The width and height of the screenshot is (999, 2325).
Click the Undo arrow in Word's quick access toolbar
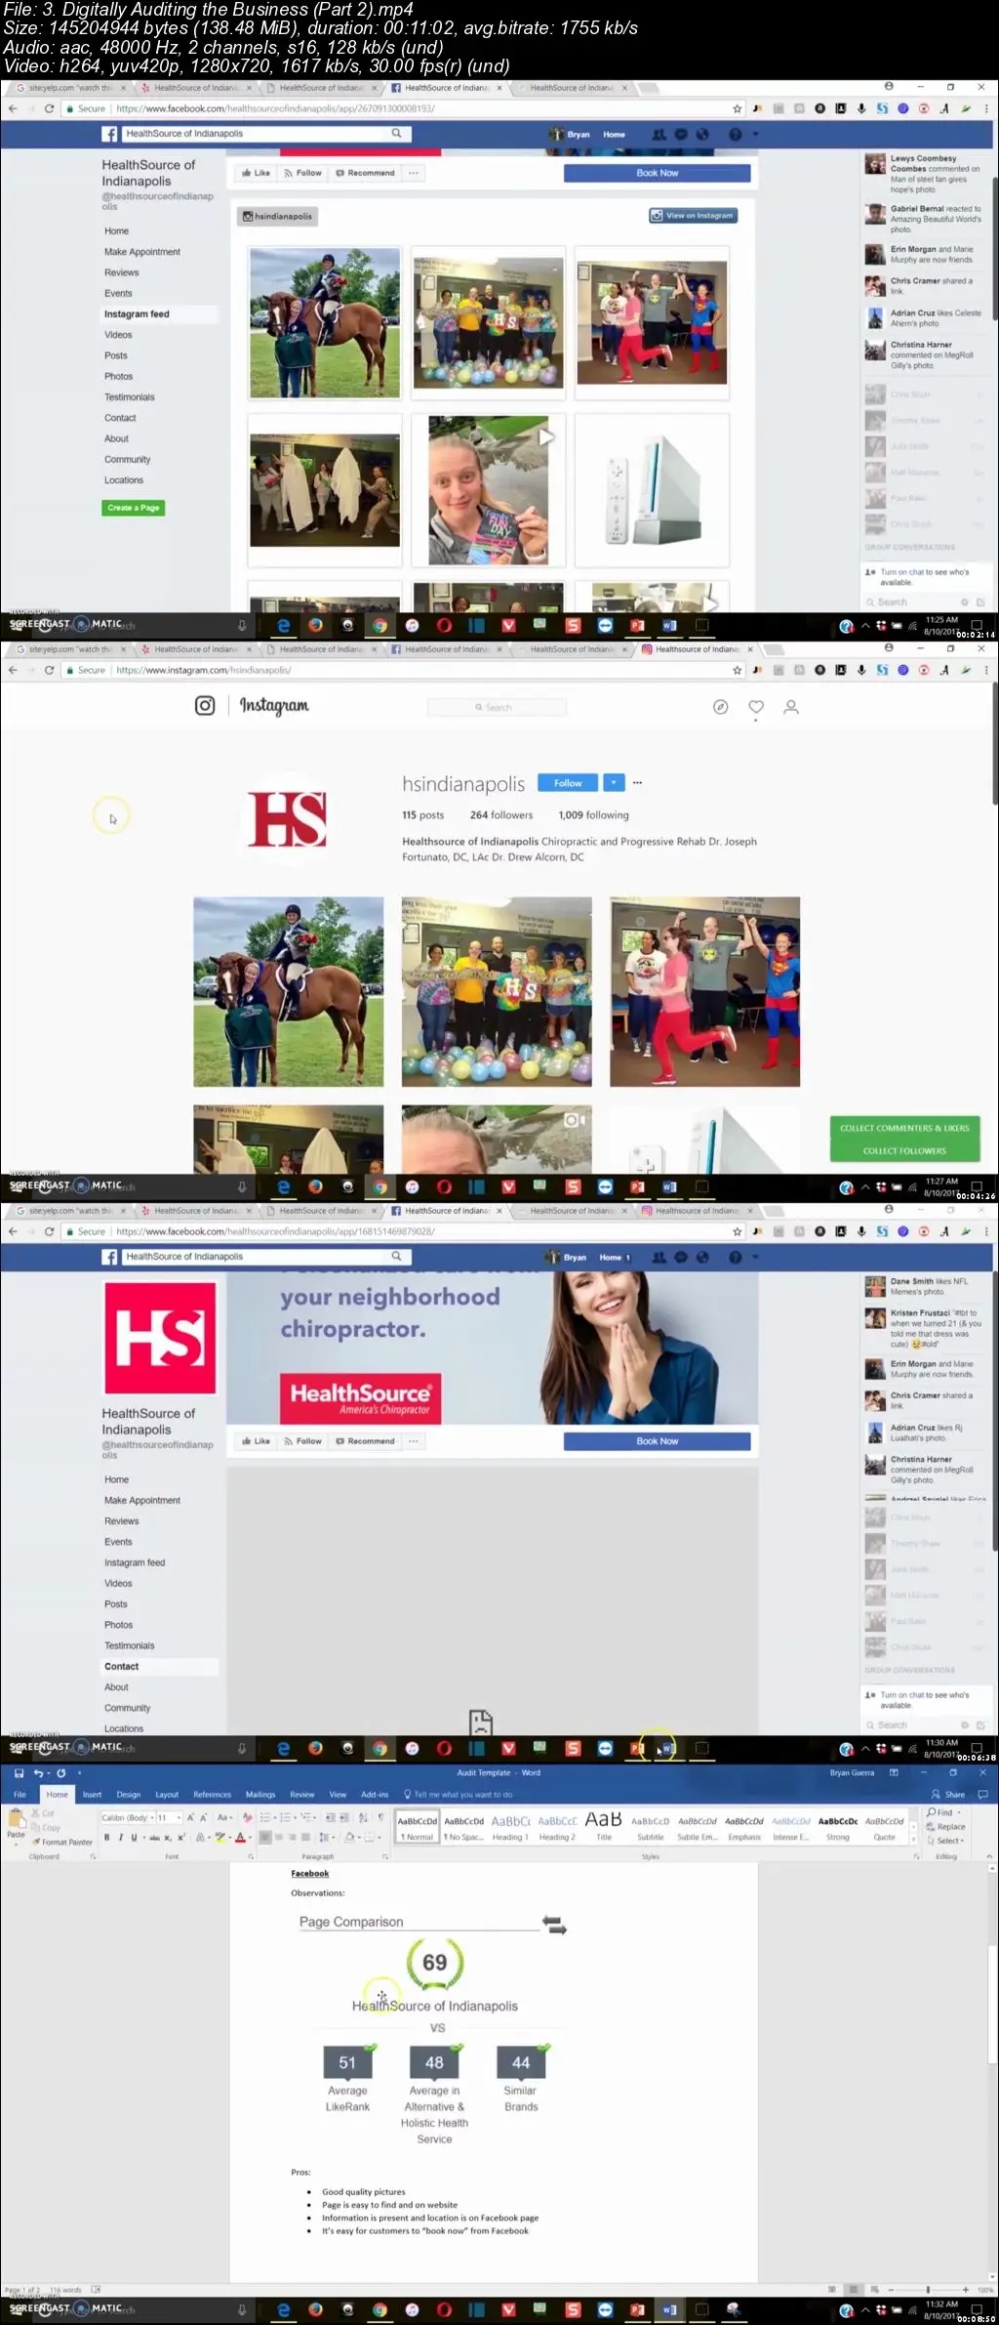coord(38,1773)
